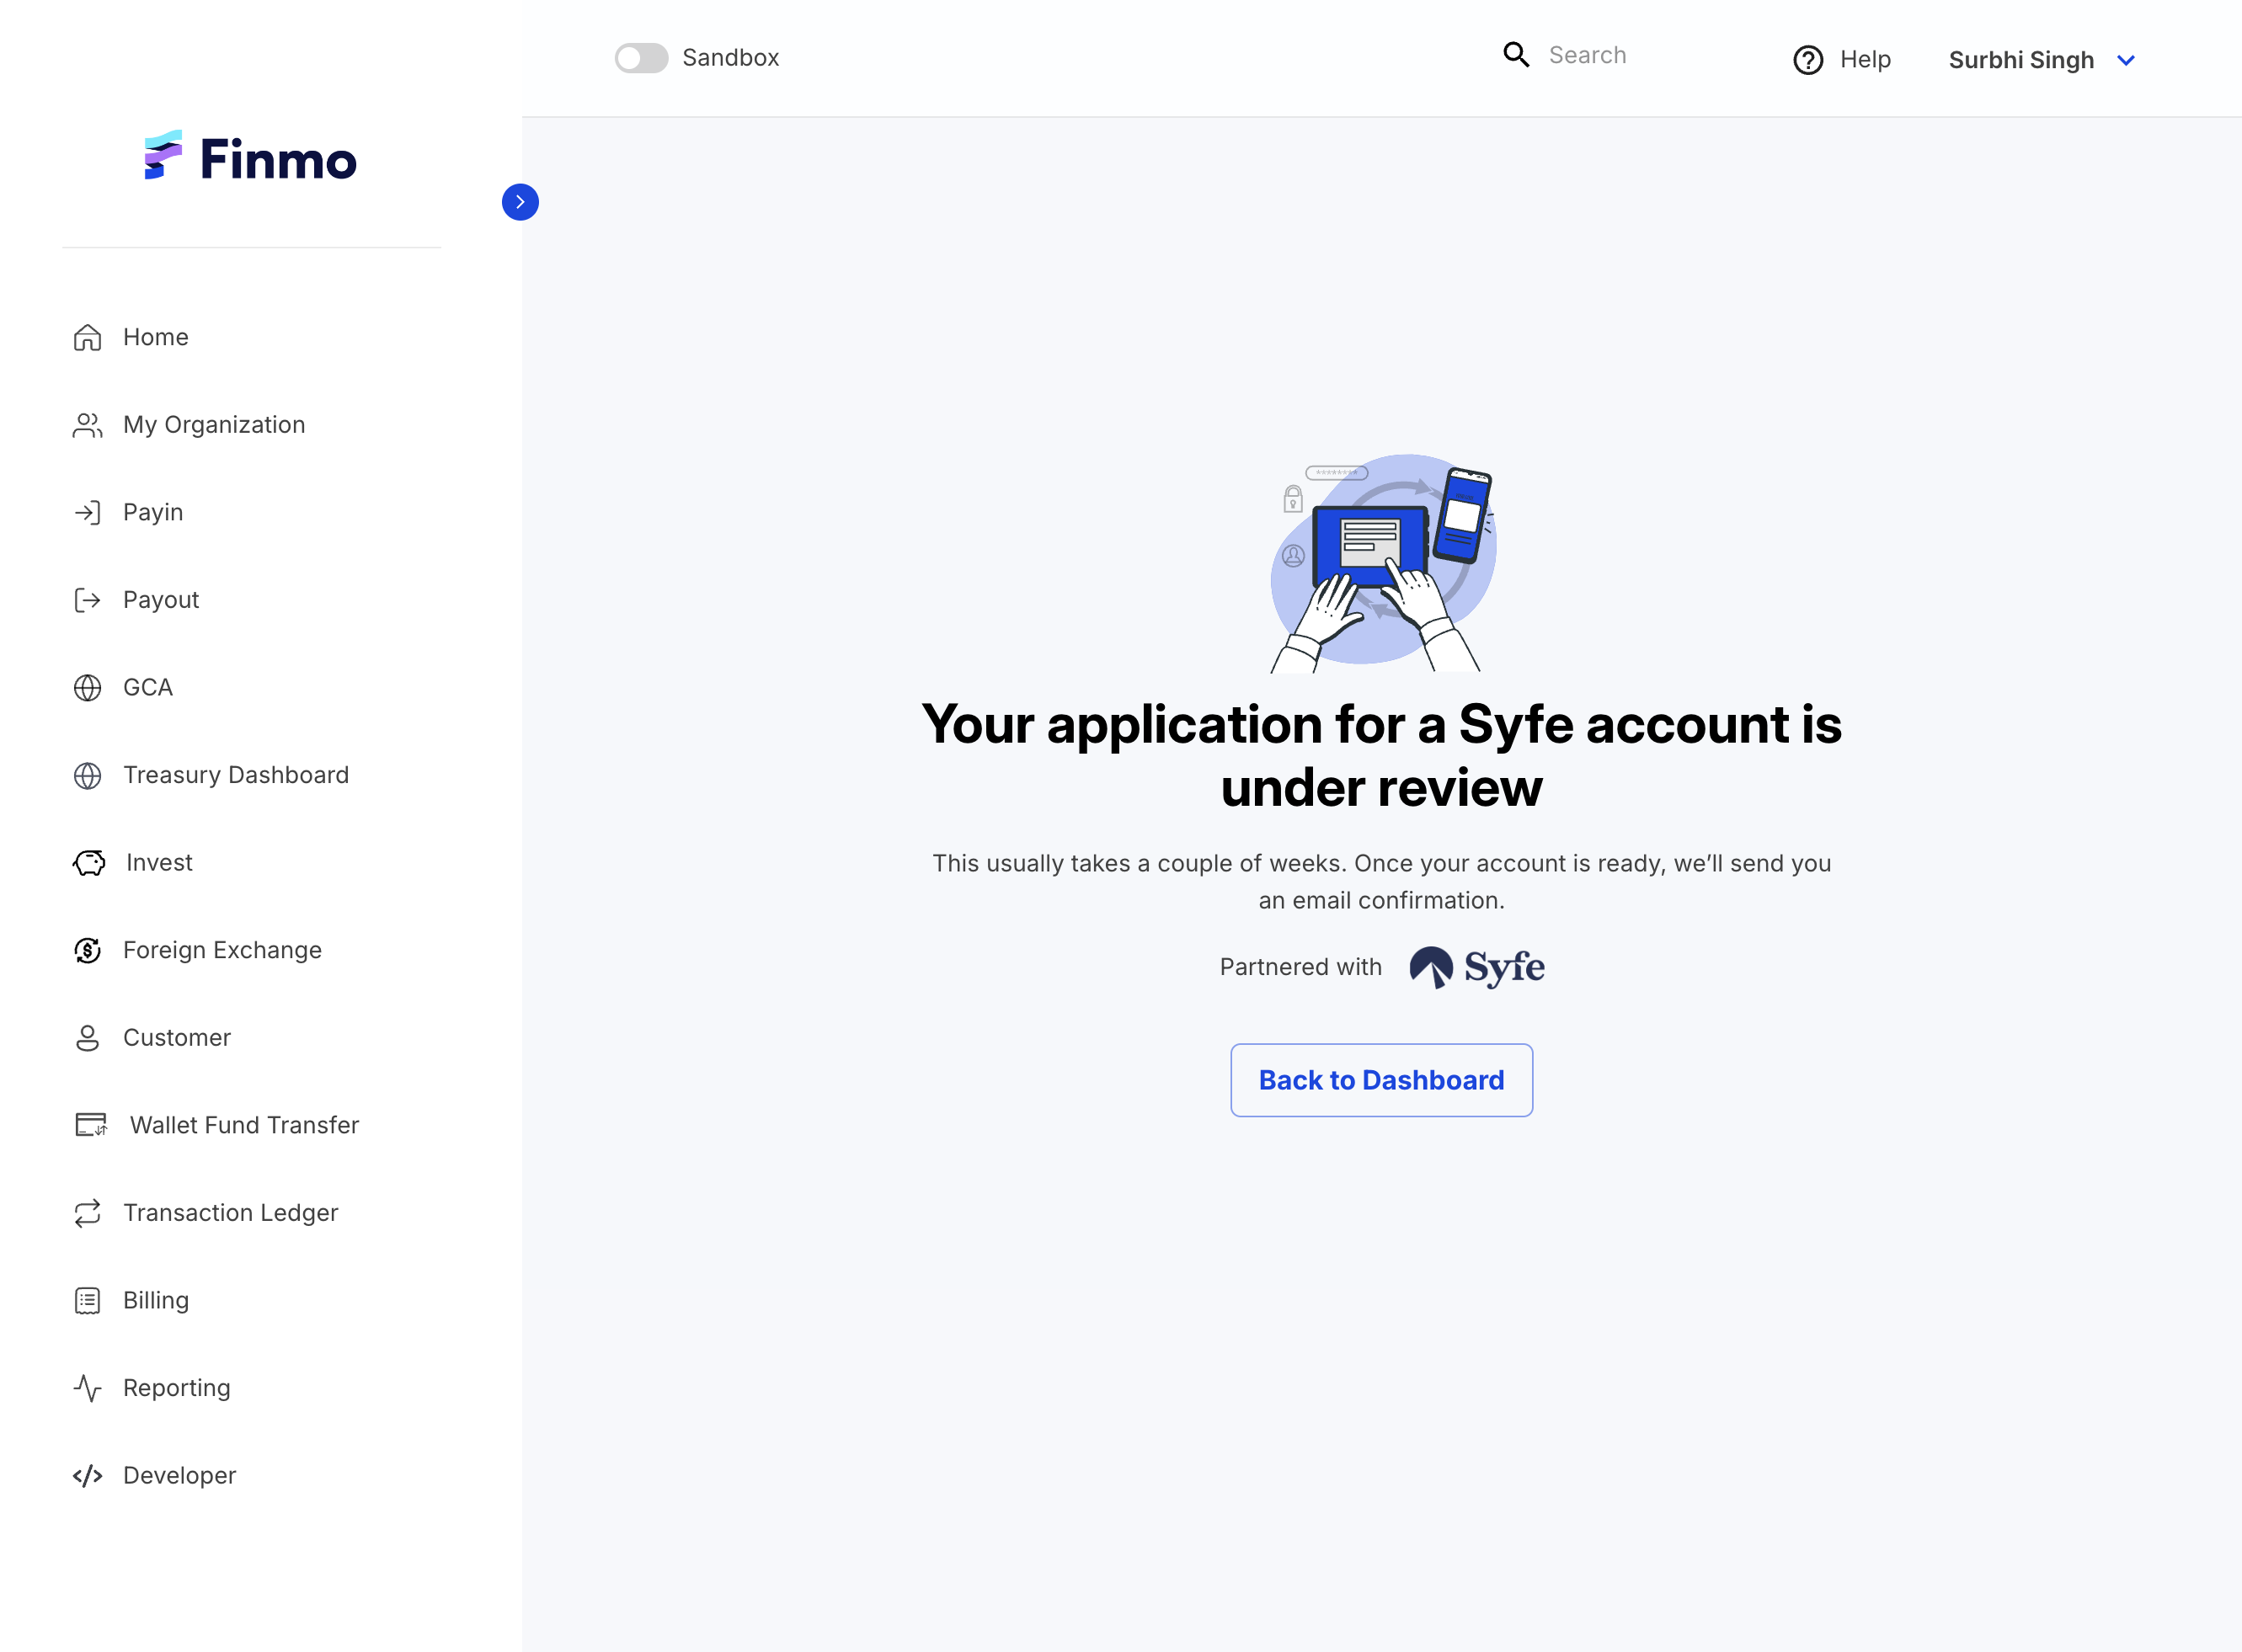Collapse sidebar with the blue chevron button

tap(520, 202)
